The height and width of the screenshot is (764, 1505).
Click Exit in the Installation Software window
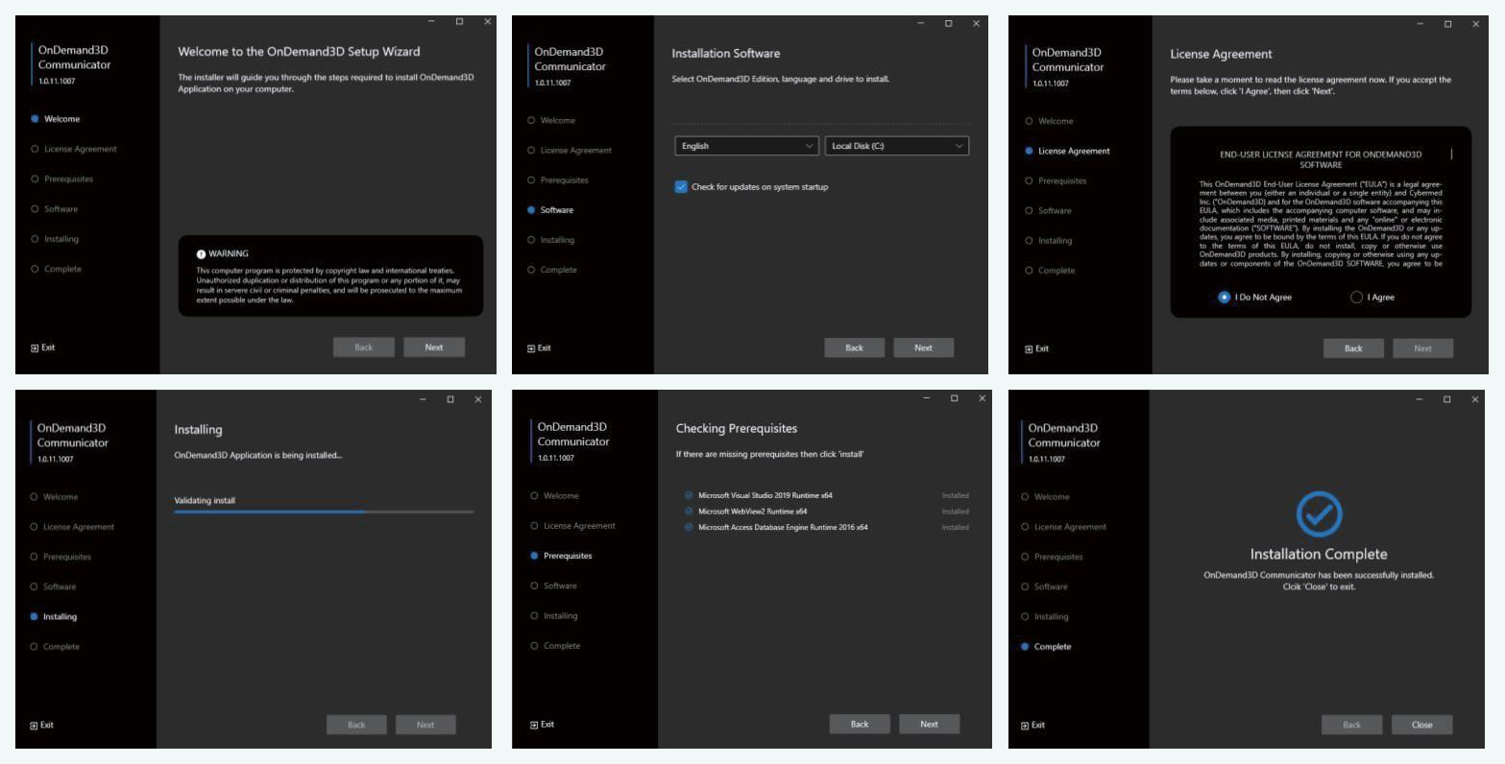point(539,348)
